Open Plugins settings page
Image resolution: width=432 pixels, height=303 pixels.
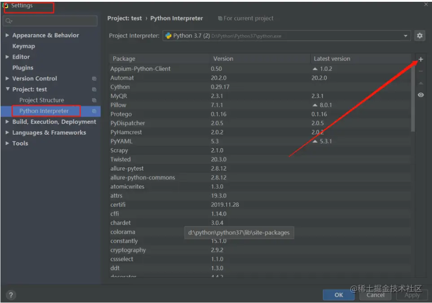point(22,68)
